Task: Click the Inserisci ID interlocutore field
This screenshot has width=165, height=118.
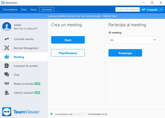Action: (127, 9)
